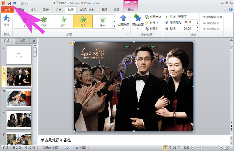Click 单击此处添加备注 notes area

pos(135,140)
